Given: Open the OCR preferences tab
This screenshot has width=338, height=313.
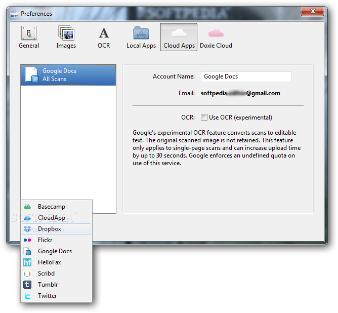Looking at the screenshot, I should click(104, 37).
